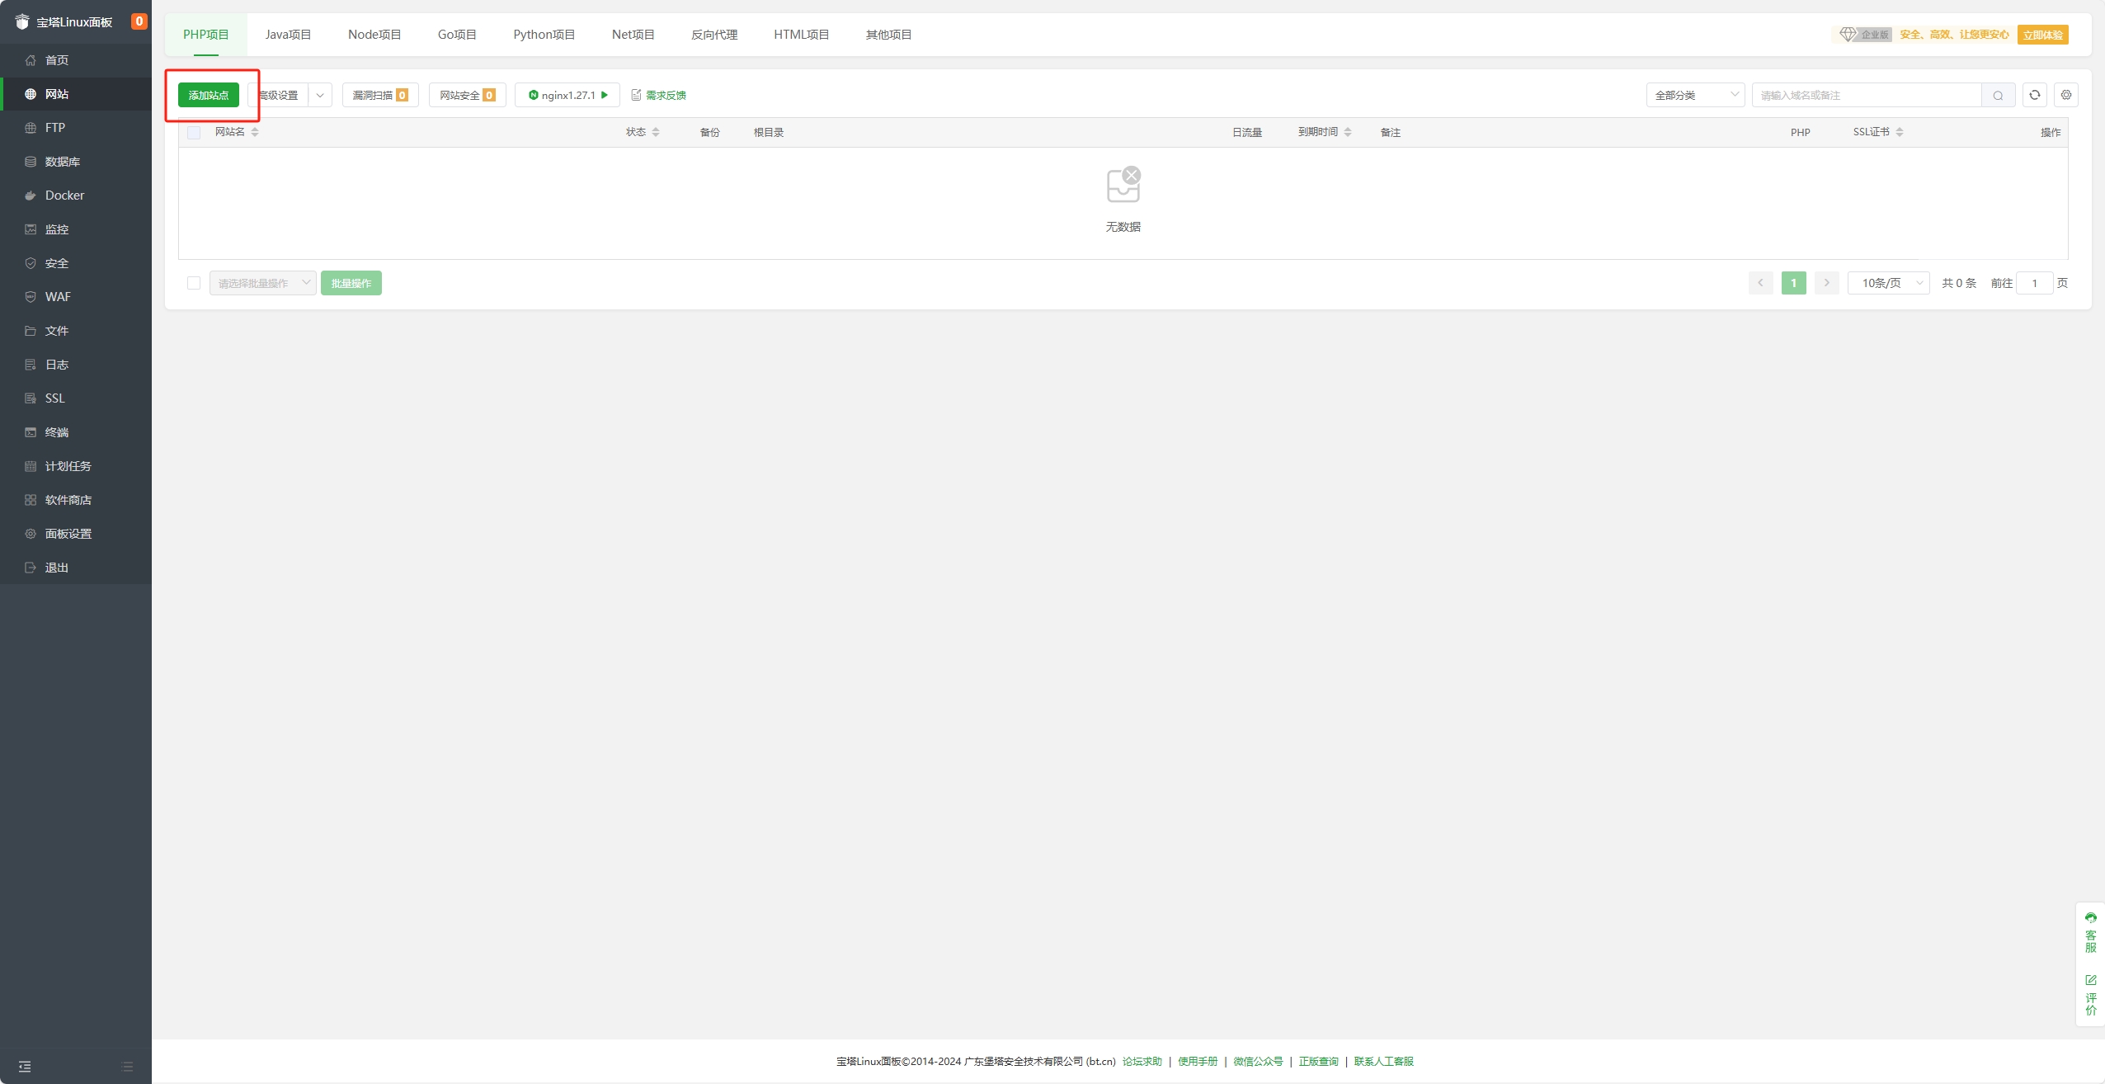Open table column settings gear icon
Image resolution: width=2105 pixels, height=1084 pixels.
click(2065, 95)
